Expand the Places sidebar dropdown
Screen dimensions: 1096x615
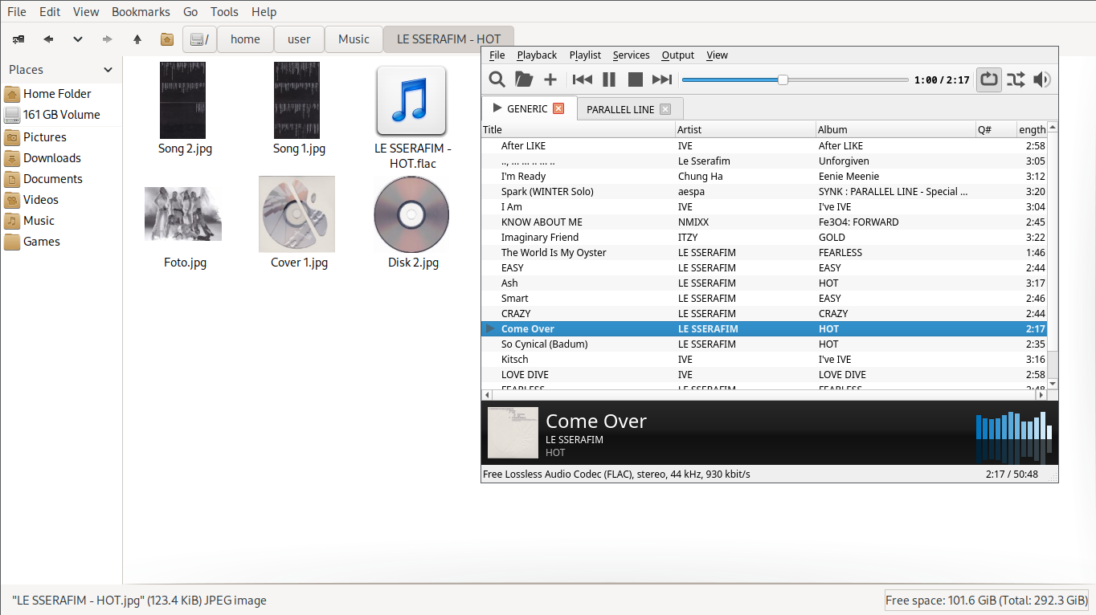coord(108,70)
